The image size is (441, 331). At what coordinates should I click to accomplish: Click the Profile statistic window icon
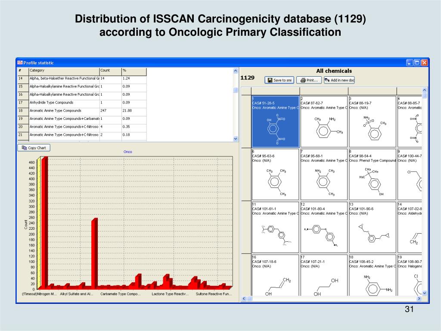(20, 62)
